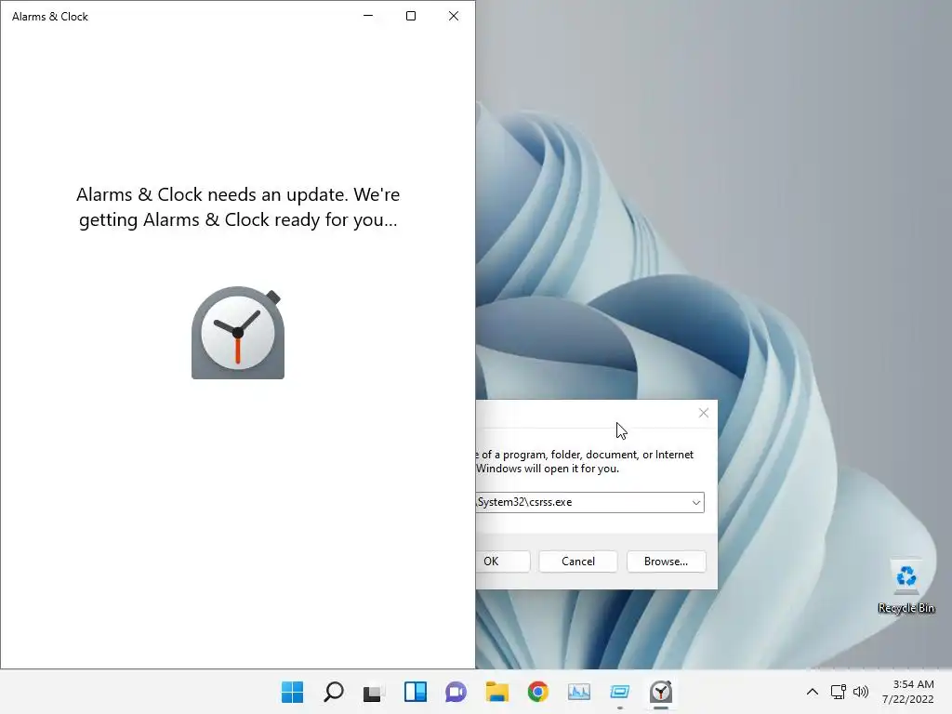Launch the Chat taskbar icon

[x=456, y=692]
